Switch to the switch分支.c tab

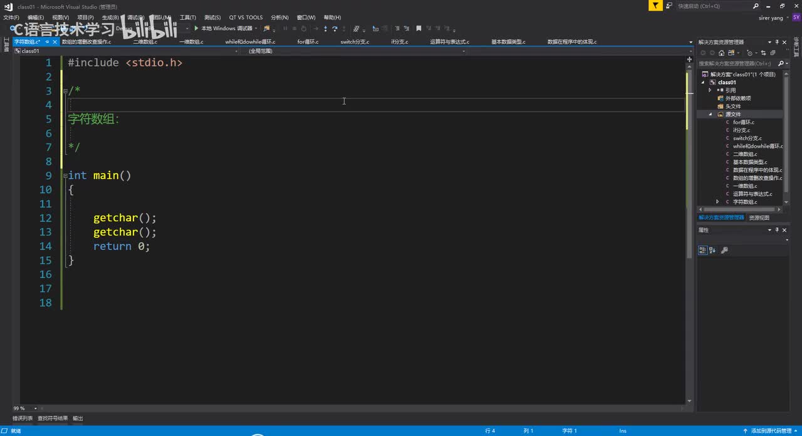pyautogui.click(x=355, y=42)
